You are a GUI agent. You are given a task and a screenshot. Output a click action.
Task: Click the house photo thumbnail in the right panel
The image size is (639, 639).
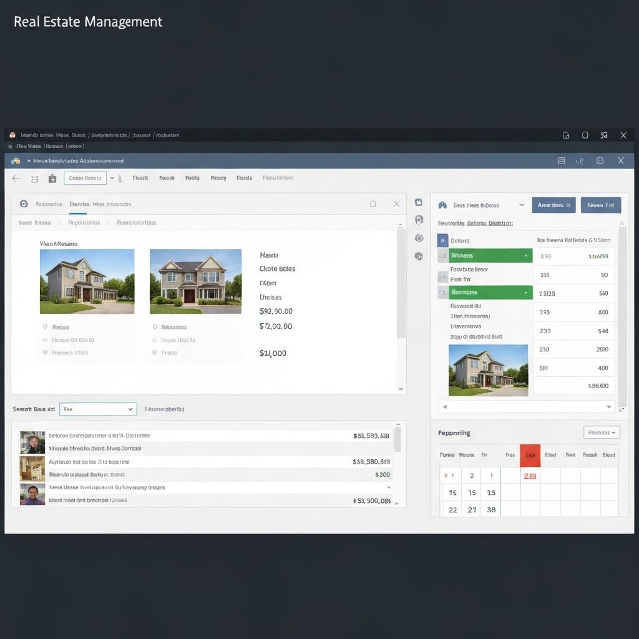click(x=488, y=370)
